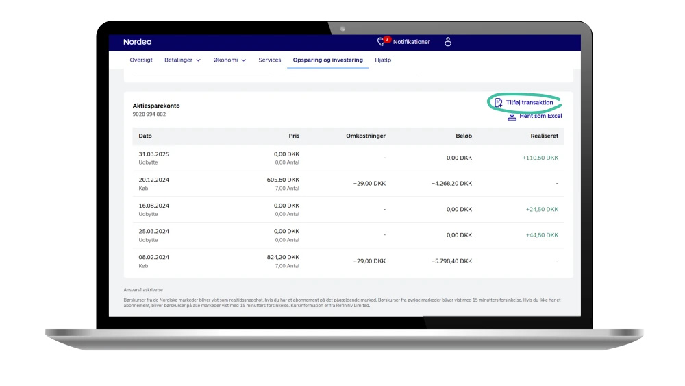Click the Notifikationer text label

(x=412, y=42)
